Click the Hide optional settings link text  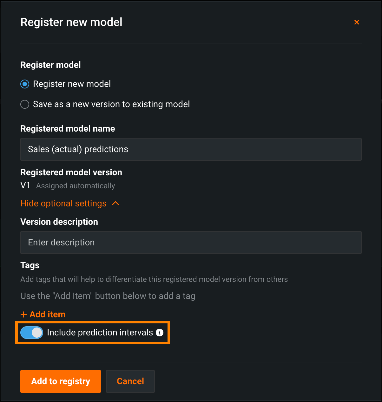pyautogui.click(x=63, y=204)
